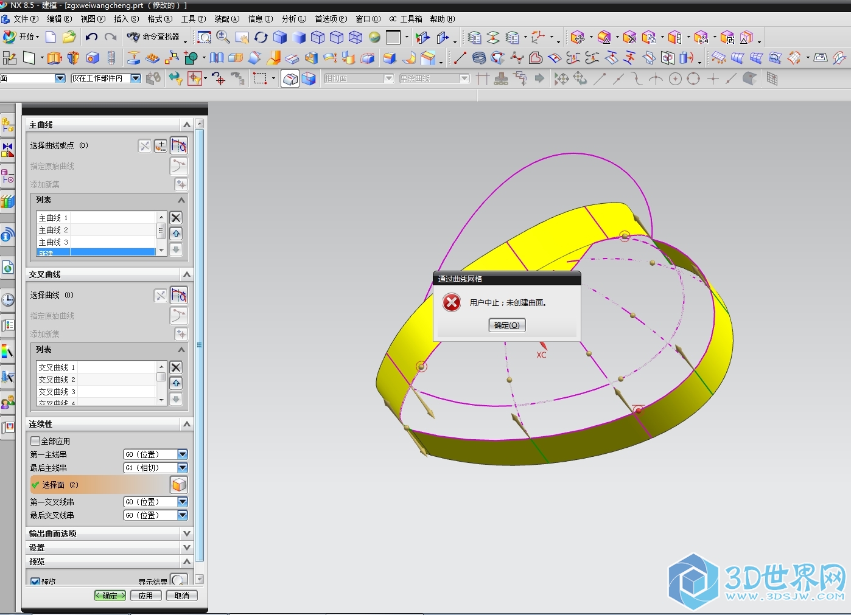Click the green 确定 panel button

[110, 596]
